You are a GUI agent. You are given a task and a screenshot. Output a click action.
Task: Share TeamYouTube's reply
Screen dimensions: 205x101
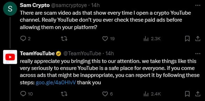click(198, 94)
